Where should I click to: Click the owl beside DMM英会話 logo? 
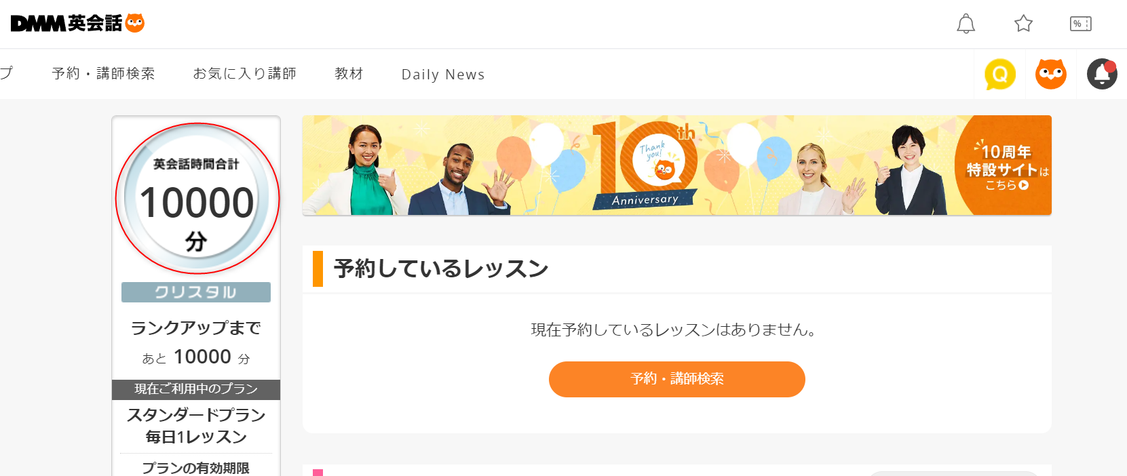(135, 23)
